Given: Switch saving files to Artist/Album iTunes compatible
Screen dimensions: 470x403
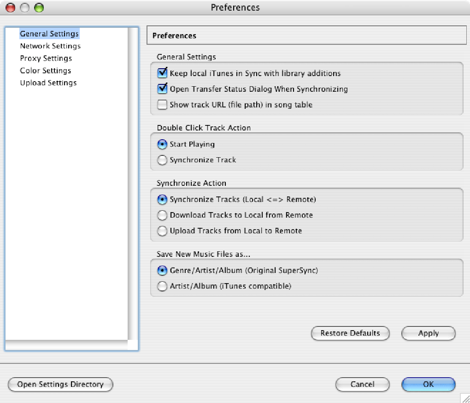Looking at the screenshot, I should (162, 286).
